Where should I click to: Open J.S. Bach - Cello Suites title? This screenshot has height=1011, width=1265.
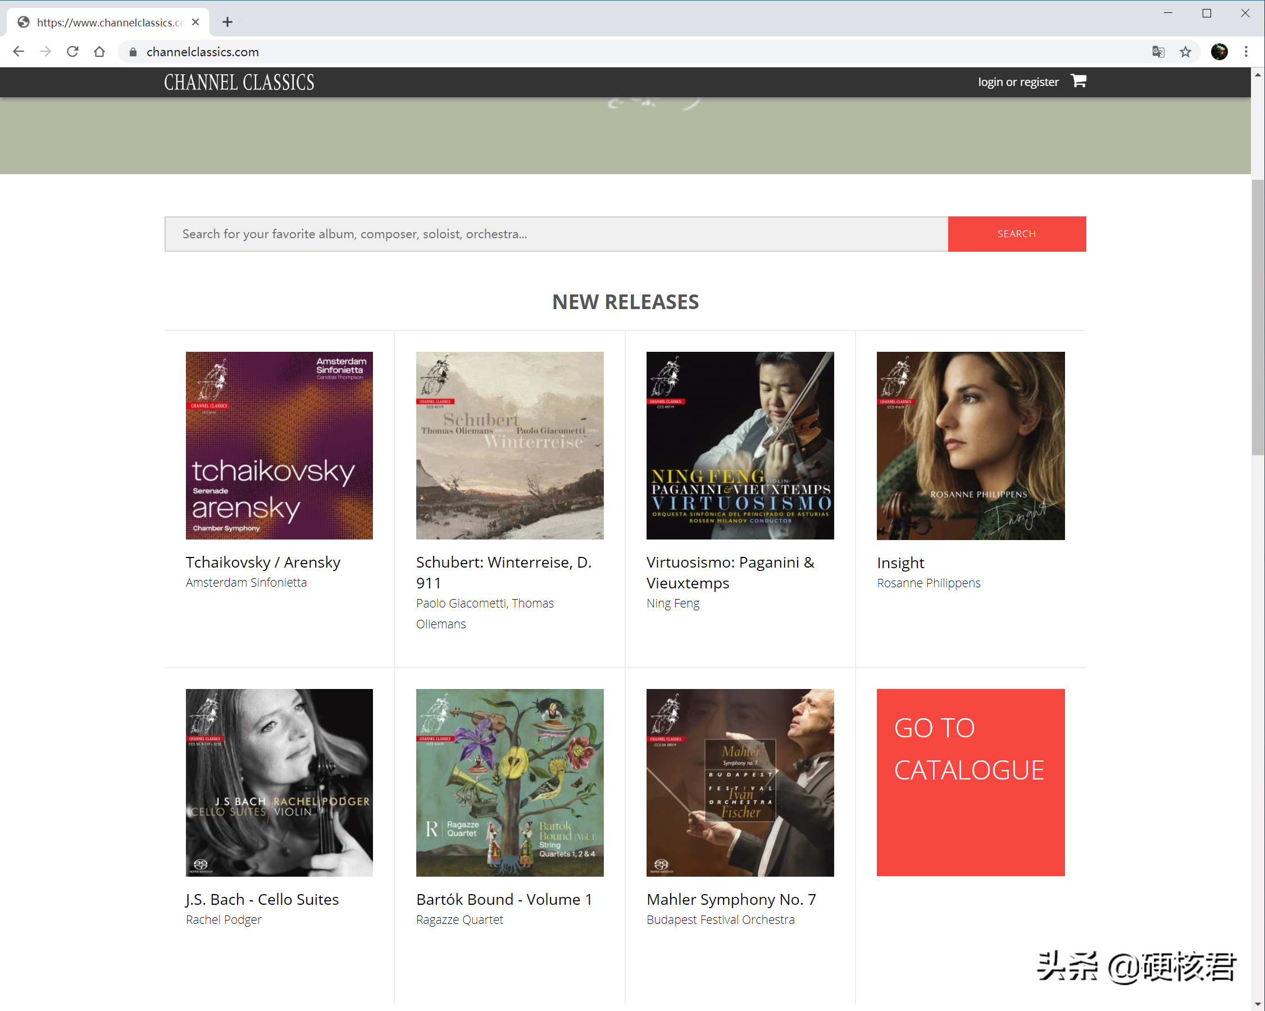coord(262,900)
